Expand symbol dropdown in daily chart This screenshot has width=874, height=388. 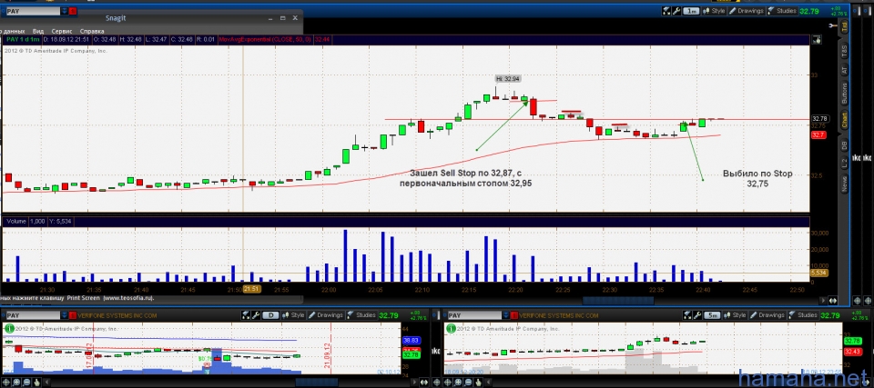[64, 315]
